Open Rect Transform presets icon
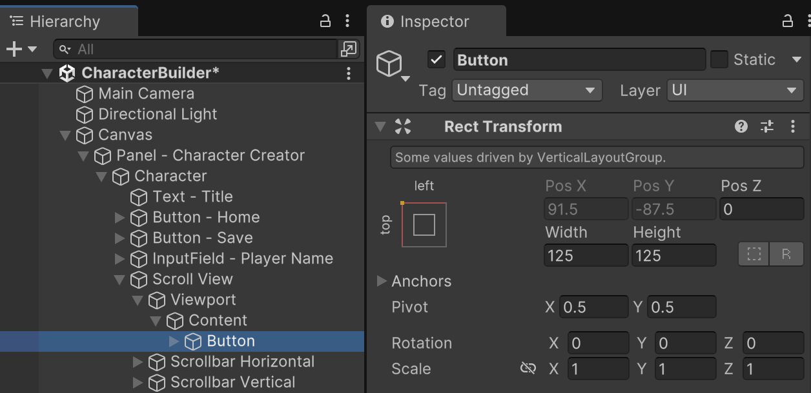Image resolution: width=811 pixels, height=393 pixels. [x=767, y=126]
